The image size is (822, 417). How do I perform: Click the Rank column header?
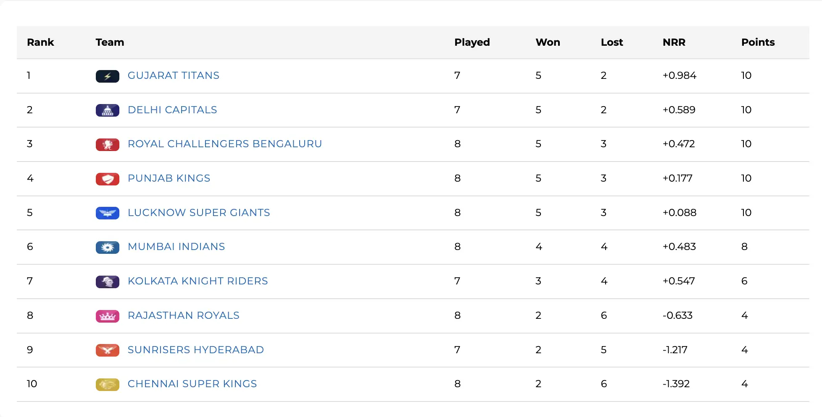[x=40, y=42]
